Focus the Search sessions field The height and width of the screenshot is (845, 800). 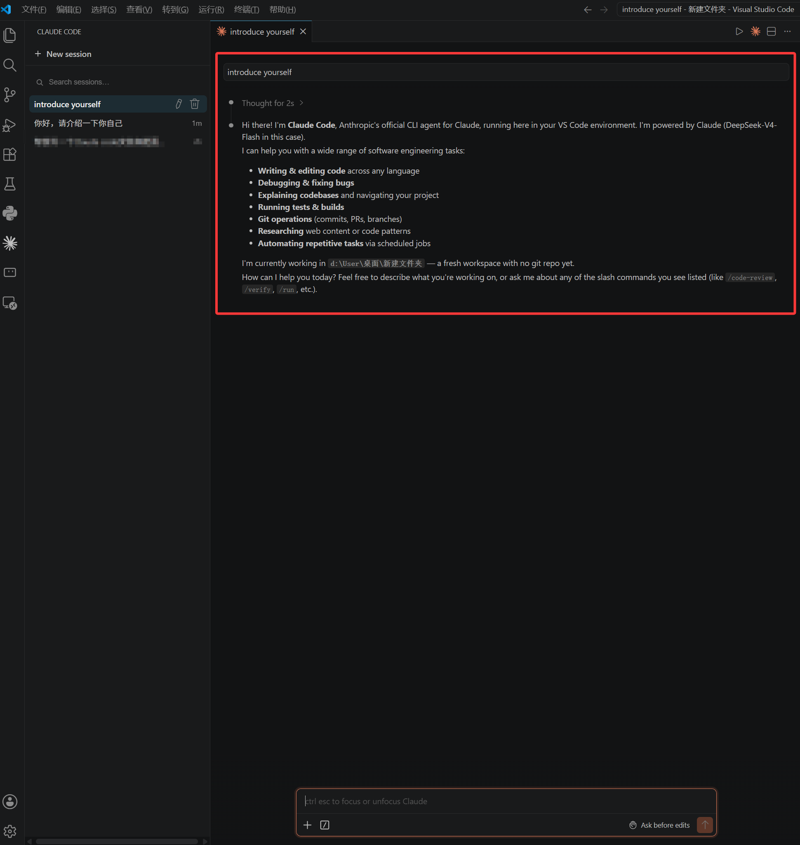(118, 82)
